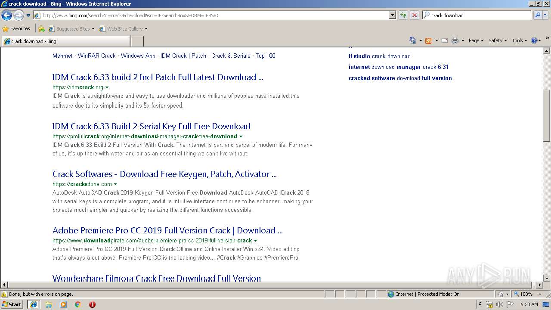Open a new blank tab
The height and width of the screenshot is (310, 551).
click(x=137, y=41)
